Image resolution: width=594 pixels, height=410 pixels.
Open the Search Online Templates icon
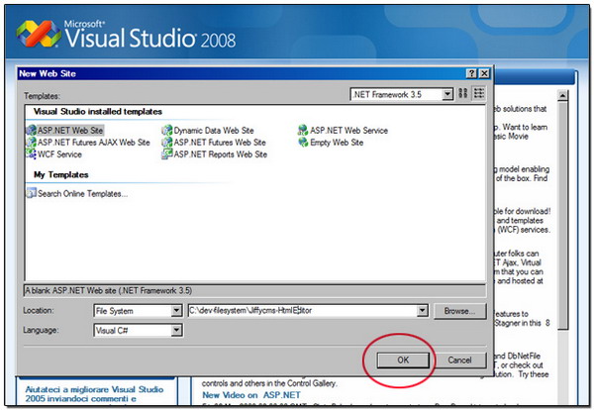pos(31,193)
